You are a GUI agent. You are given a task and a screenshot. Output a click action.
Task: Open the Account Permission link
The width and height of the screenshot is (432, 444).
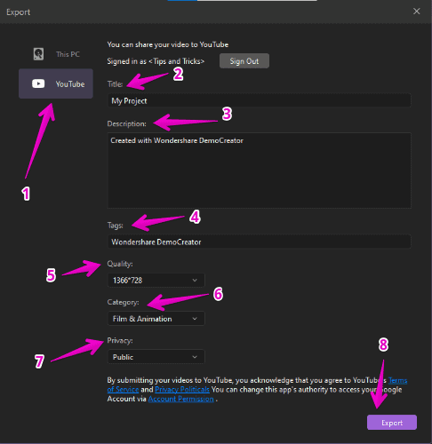[x=180, y=399]
